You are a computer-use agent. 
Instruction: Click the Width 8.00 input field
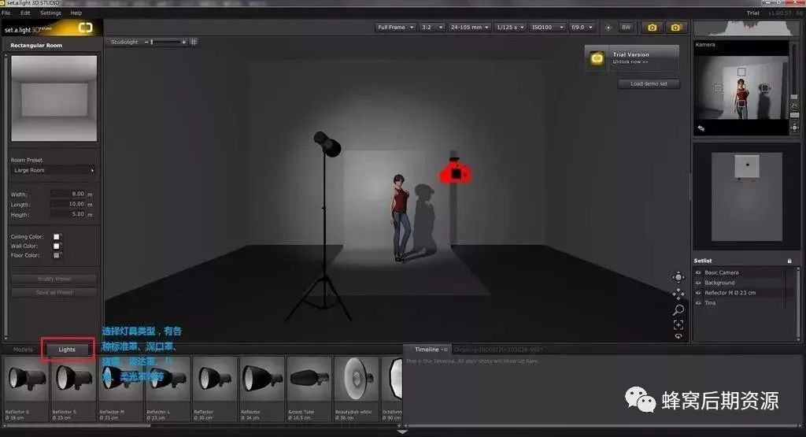[x=68, y=194]
